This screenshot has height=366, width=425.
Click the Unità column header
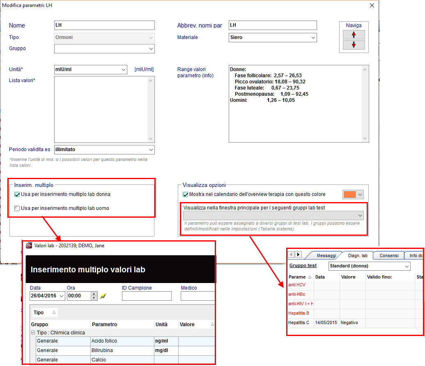pyautogui.click(x=166, y=324)
